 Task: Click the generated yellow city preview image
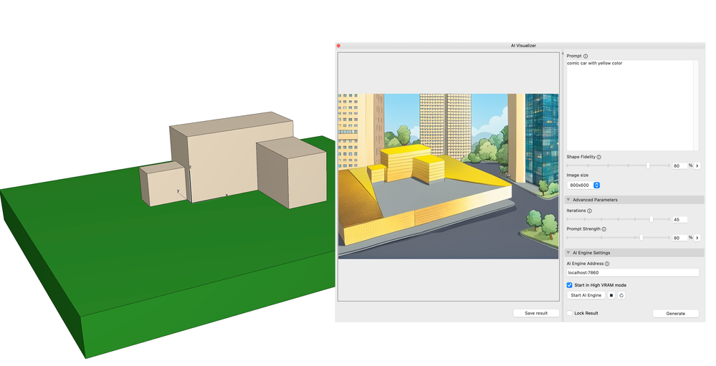point(448,176)
